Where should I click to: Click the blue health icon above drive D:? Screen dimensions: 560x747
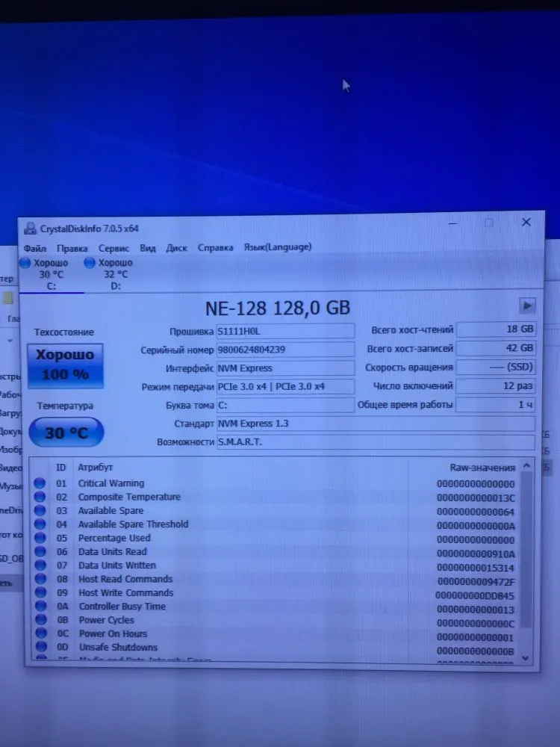coord(89,262)
